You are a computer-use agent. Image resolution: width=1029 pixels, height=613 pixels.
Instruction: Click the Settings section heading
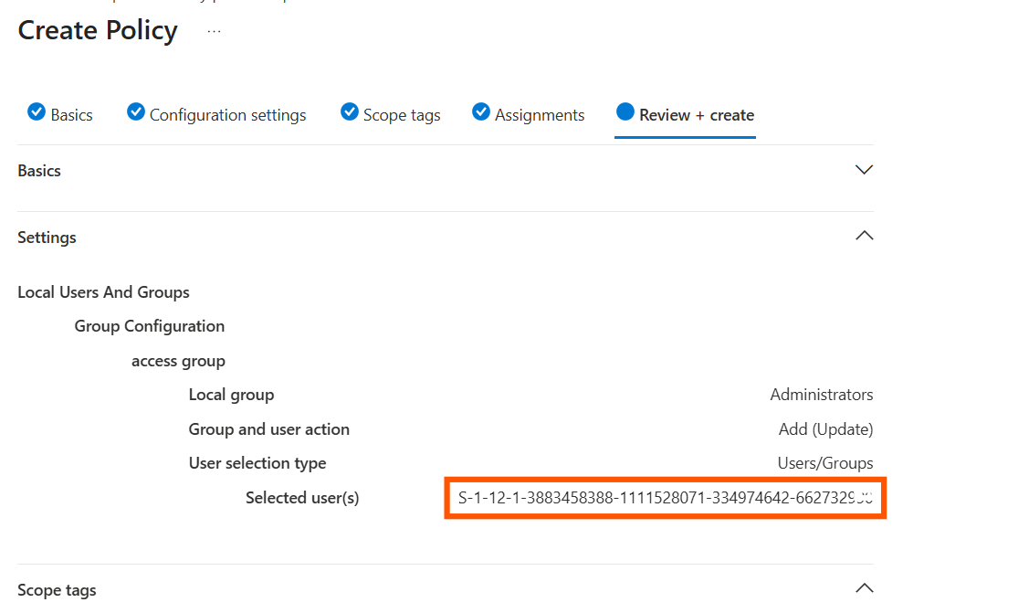(x=47, y=238)
